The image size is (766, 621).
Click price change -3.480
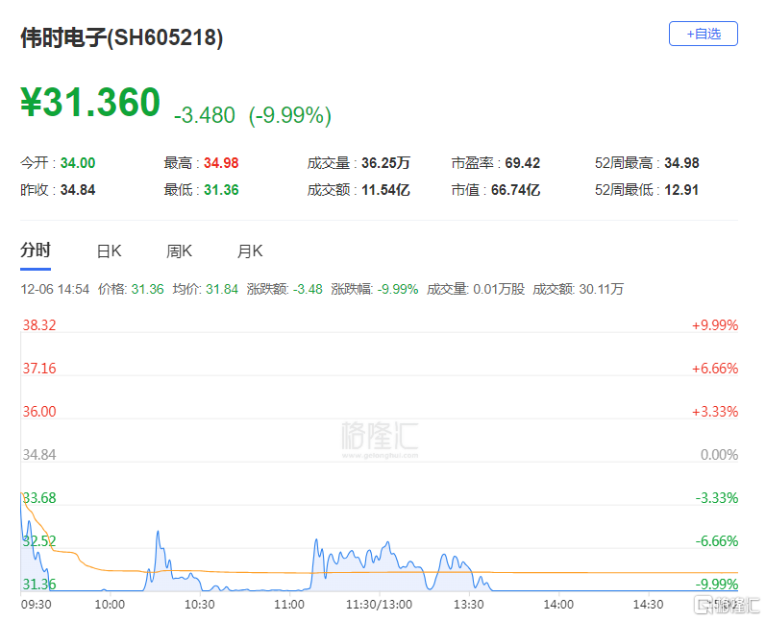coord(205,115)
